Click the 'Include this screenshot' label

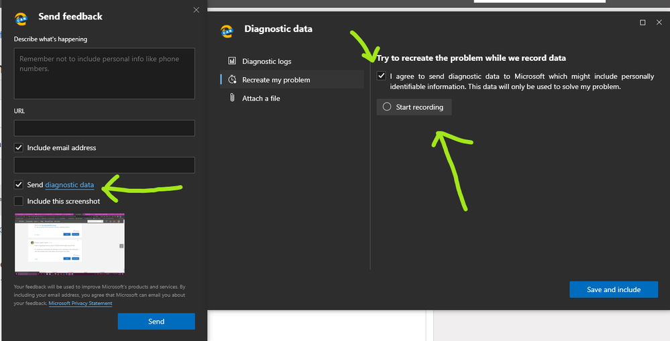64,201
